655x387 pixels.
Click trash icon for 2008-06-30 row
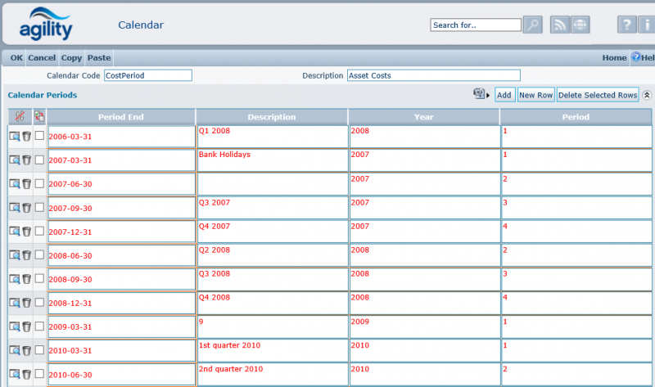click(26, 255)
